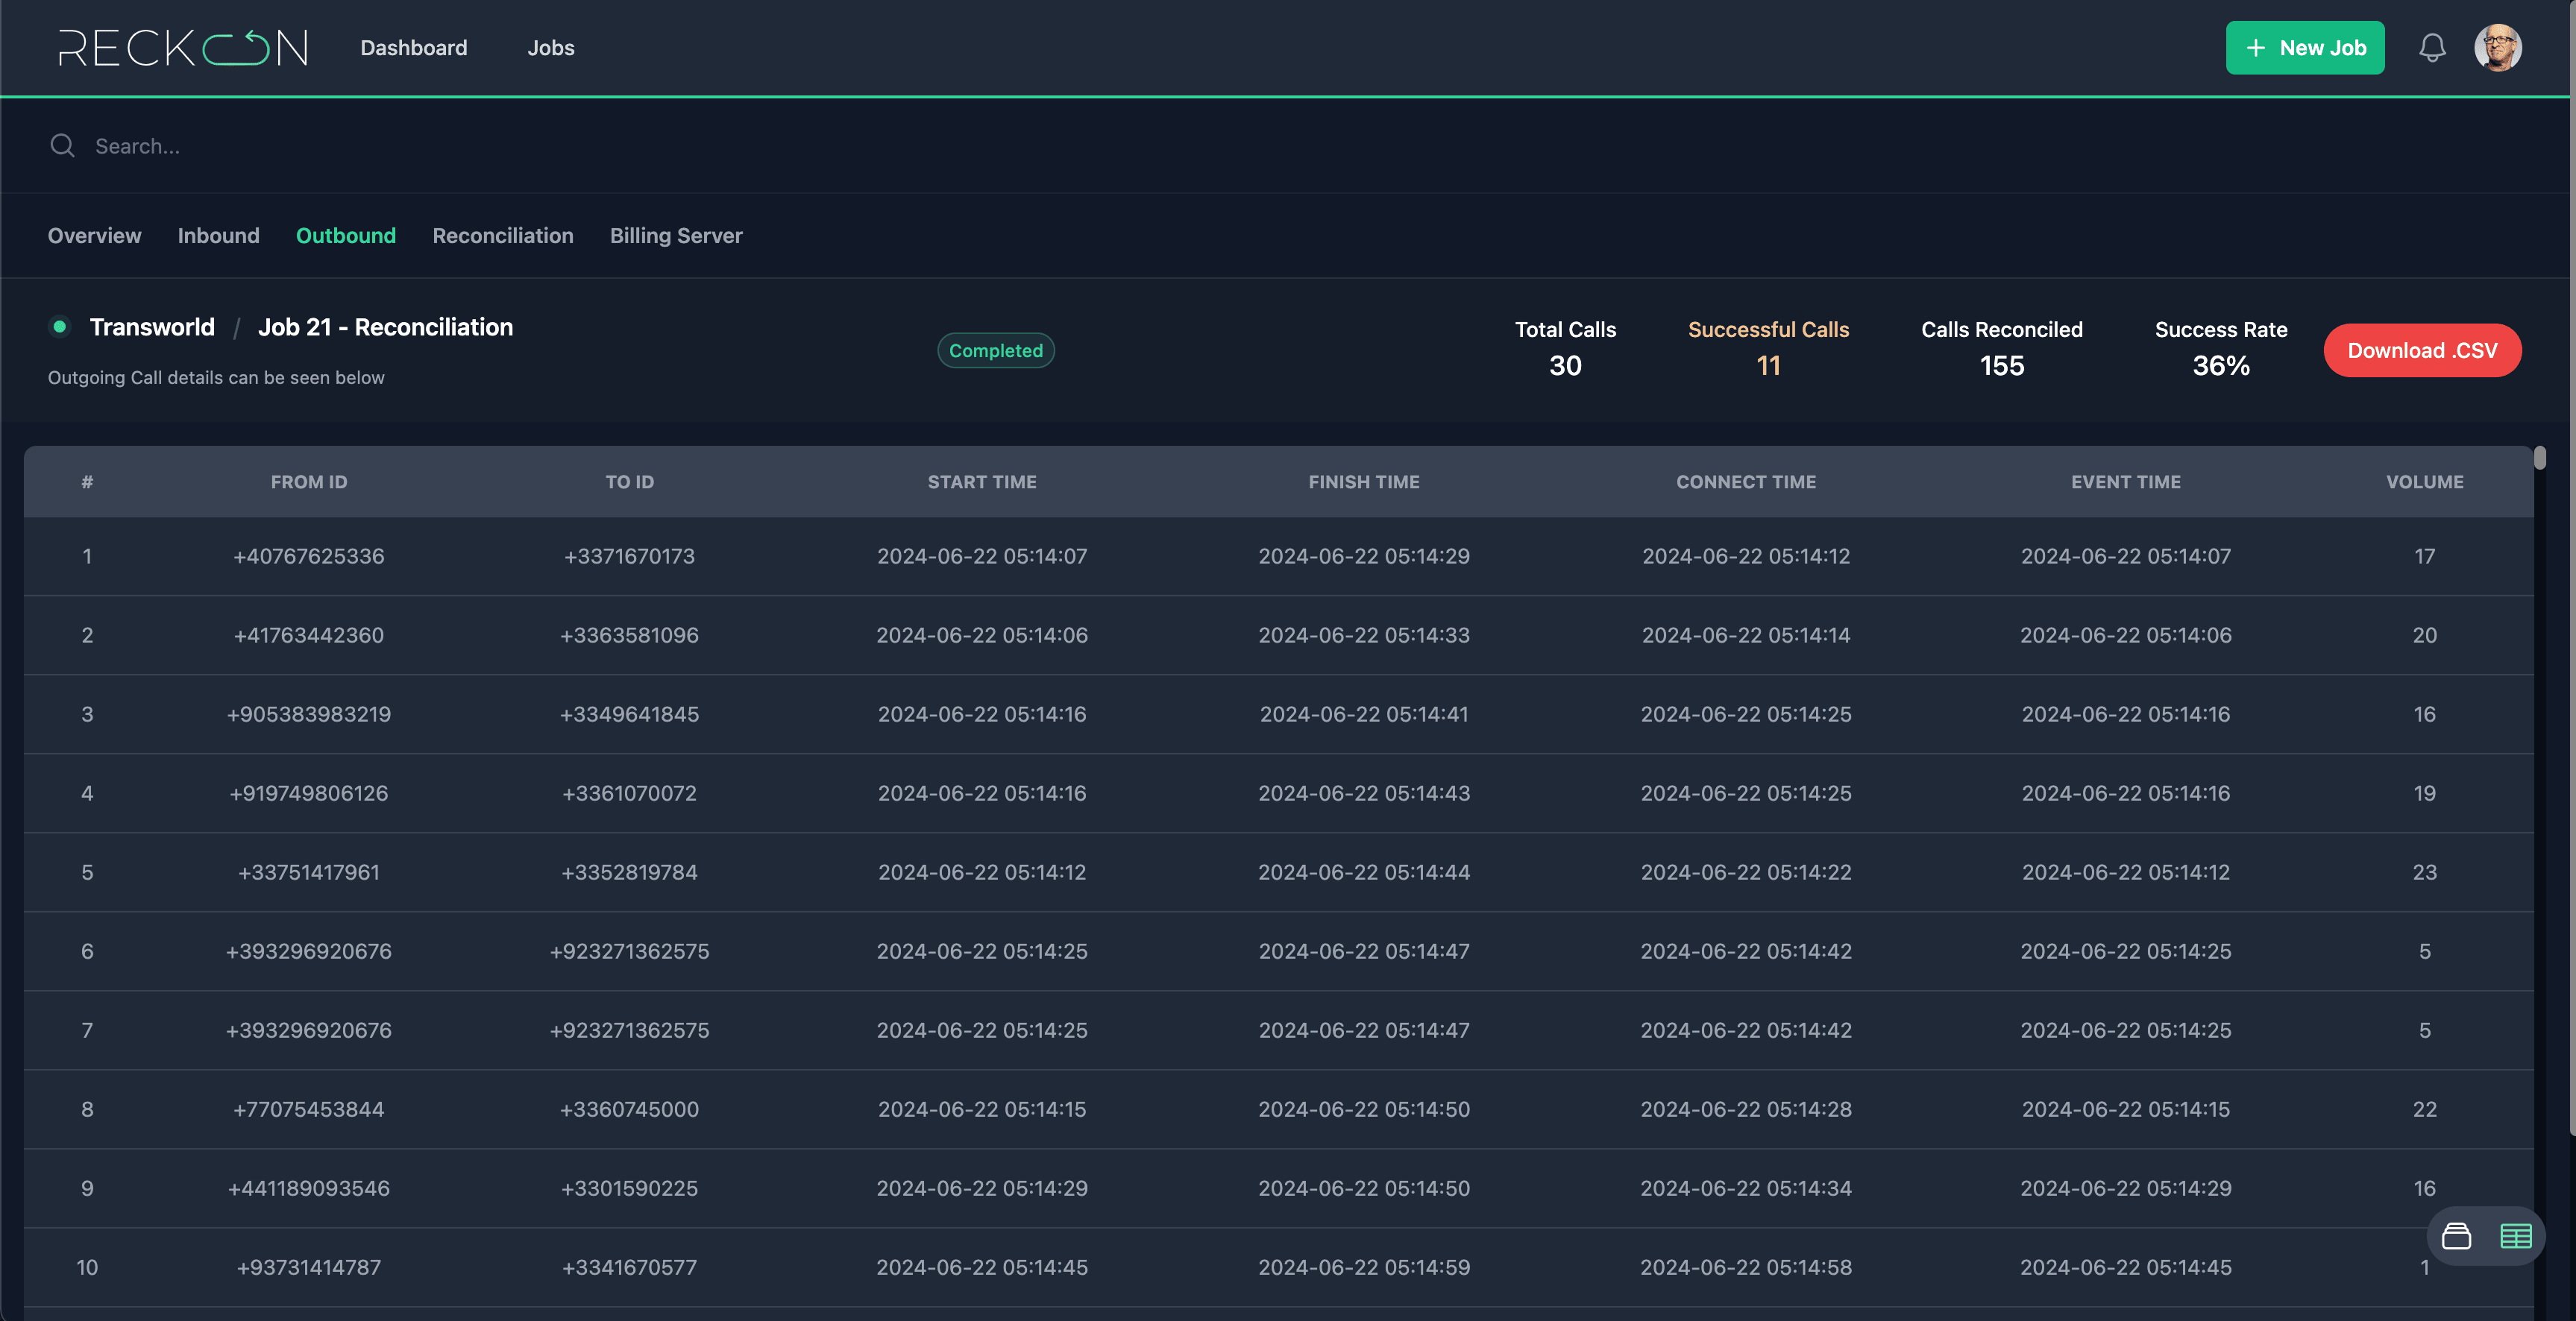2576x1321 pixels.
Task: Open notifications via the bell icon
Action: point(2432,47)
